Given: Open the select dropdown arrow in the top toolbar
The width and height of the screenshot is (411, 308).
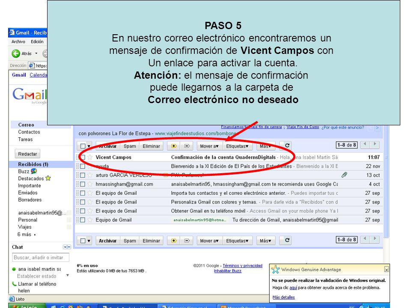Looking at the screenshot, I should (x=89, y=146).
